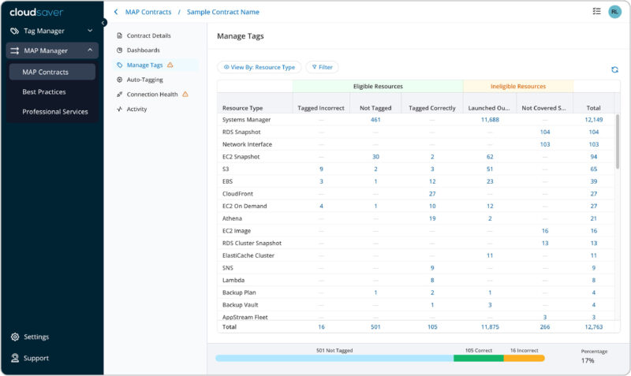Select Best Practices in the sidebar
The height and width of the screenshot is (376, 631).
pos(44,92)
